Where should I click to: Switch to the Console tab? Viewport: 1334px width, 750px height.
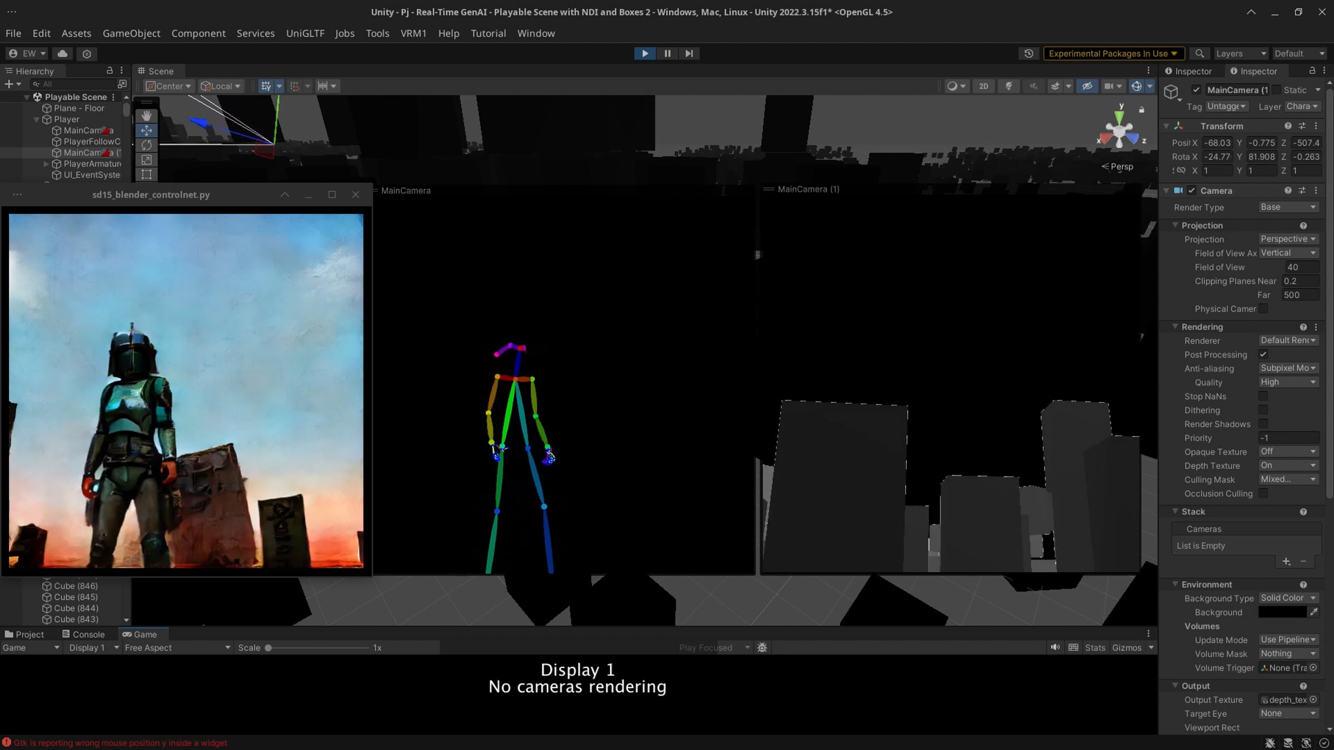(x=83, y=634)
